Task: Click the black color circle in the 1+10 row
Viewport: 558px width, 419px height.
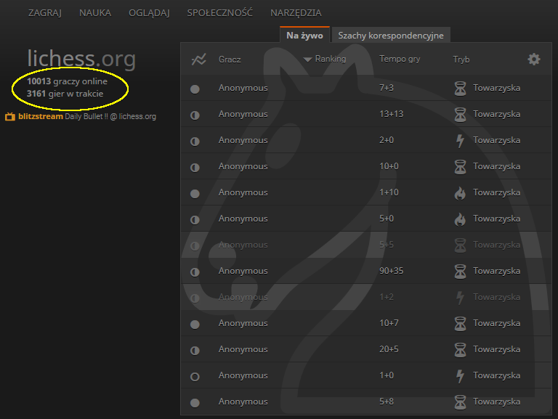Action: pos(195,193)
